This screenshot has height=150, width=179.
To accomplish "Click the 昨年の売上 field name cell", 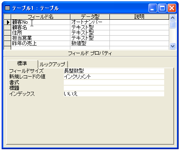I will pyautogui.click(x=40, y=43).
